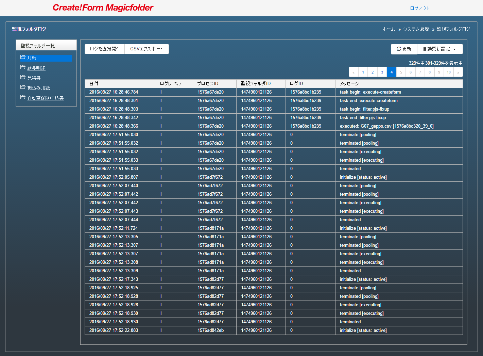Open the 給与明細 watch folder
Image resolution: width=483 pixels, height=356 pixels.
36,68
